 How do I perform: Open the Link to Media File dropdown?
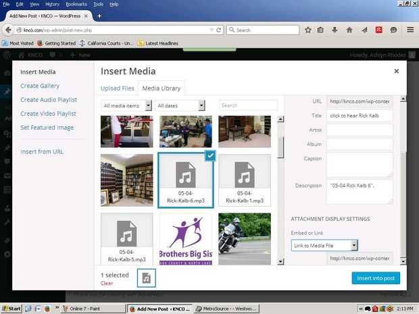pos(324,245)
